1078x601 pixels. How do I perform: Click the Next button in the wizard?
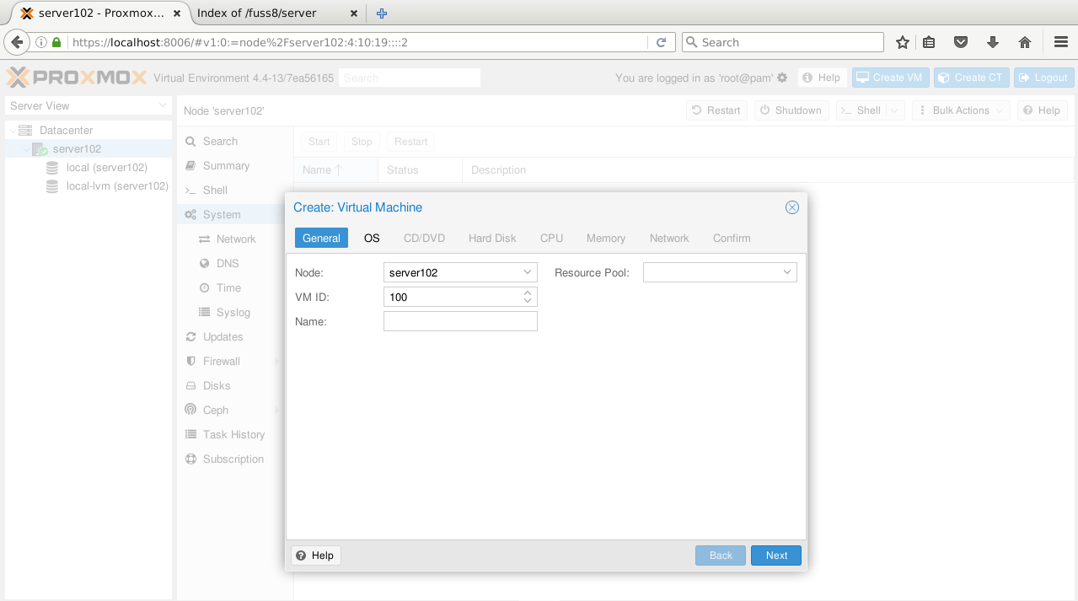tap(776, 555)
